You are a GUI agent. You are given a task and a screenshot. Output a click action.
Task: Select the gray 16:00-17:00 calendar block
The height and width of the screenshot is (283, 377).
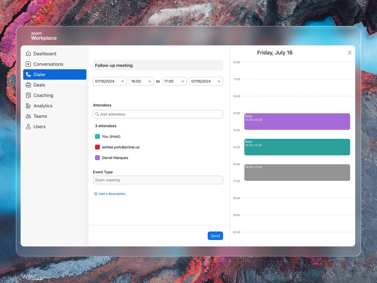(x=297, y=172)
